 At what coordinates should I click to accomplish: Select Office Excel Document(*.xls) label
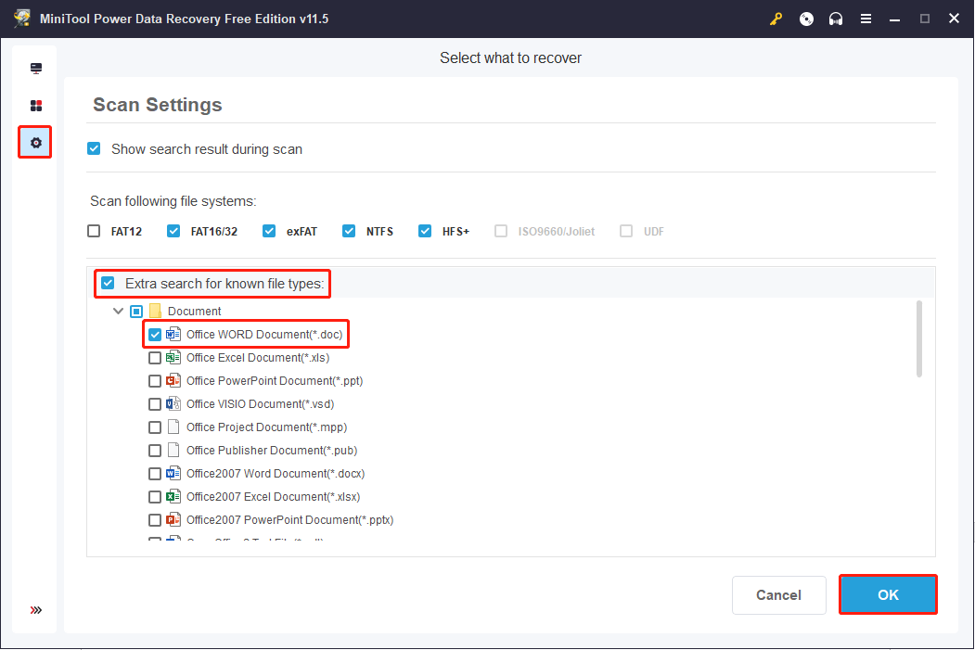(x=258, y=357)
